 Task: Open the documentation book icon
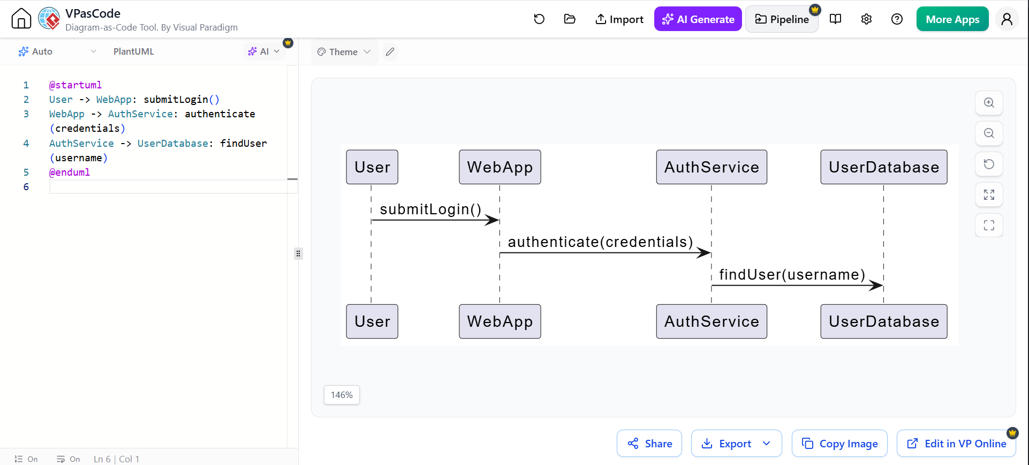click(835, 19)
